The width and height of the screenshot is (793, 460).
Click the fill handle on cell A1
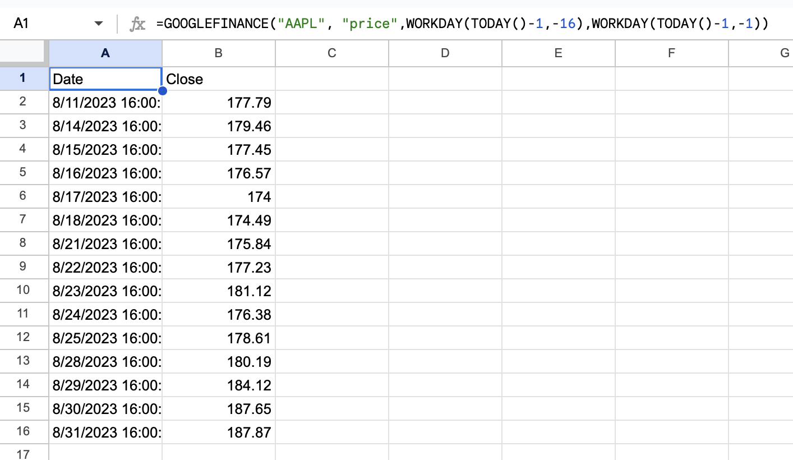click(x=163, y=90)
